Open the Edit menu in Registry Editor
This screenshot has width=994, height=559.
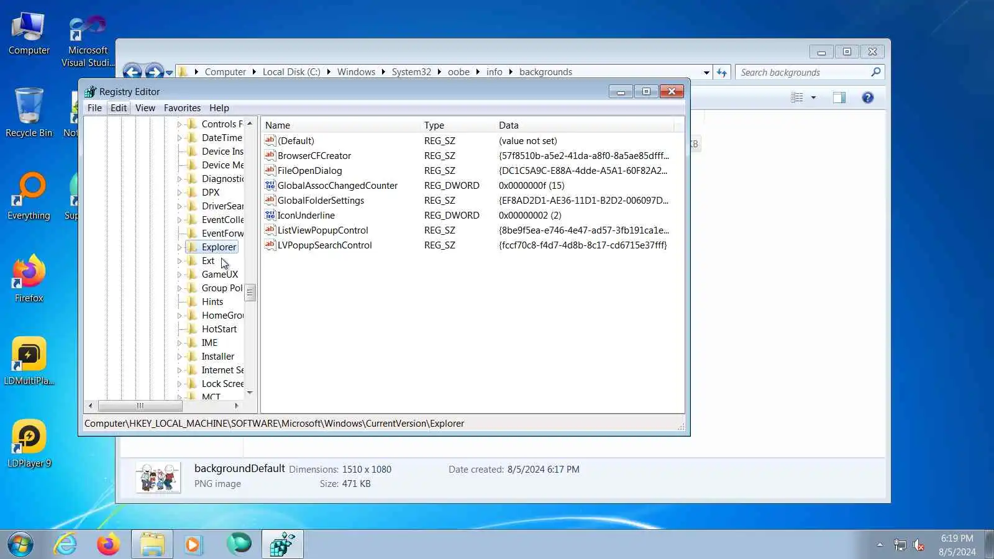tap(119, 108)
